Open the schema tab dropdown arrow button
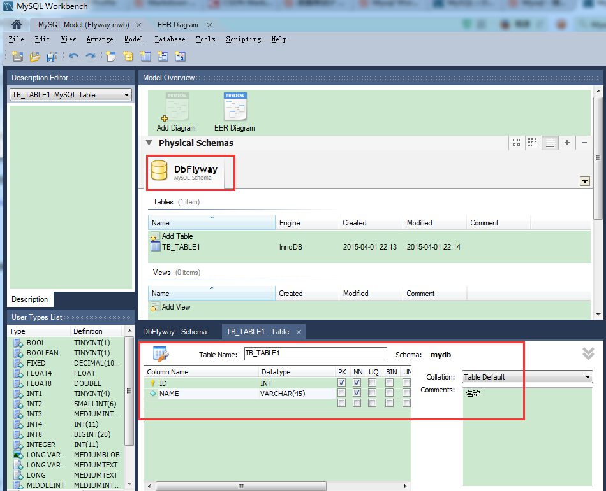Image resolution: width=606 pixels, height=491 pixels. click(585, 181)
